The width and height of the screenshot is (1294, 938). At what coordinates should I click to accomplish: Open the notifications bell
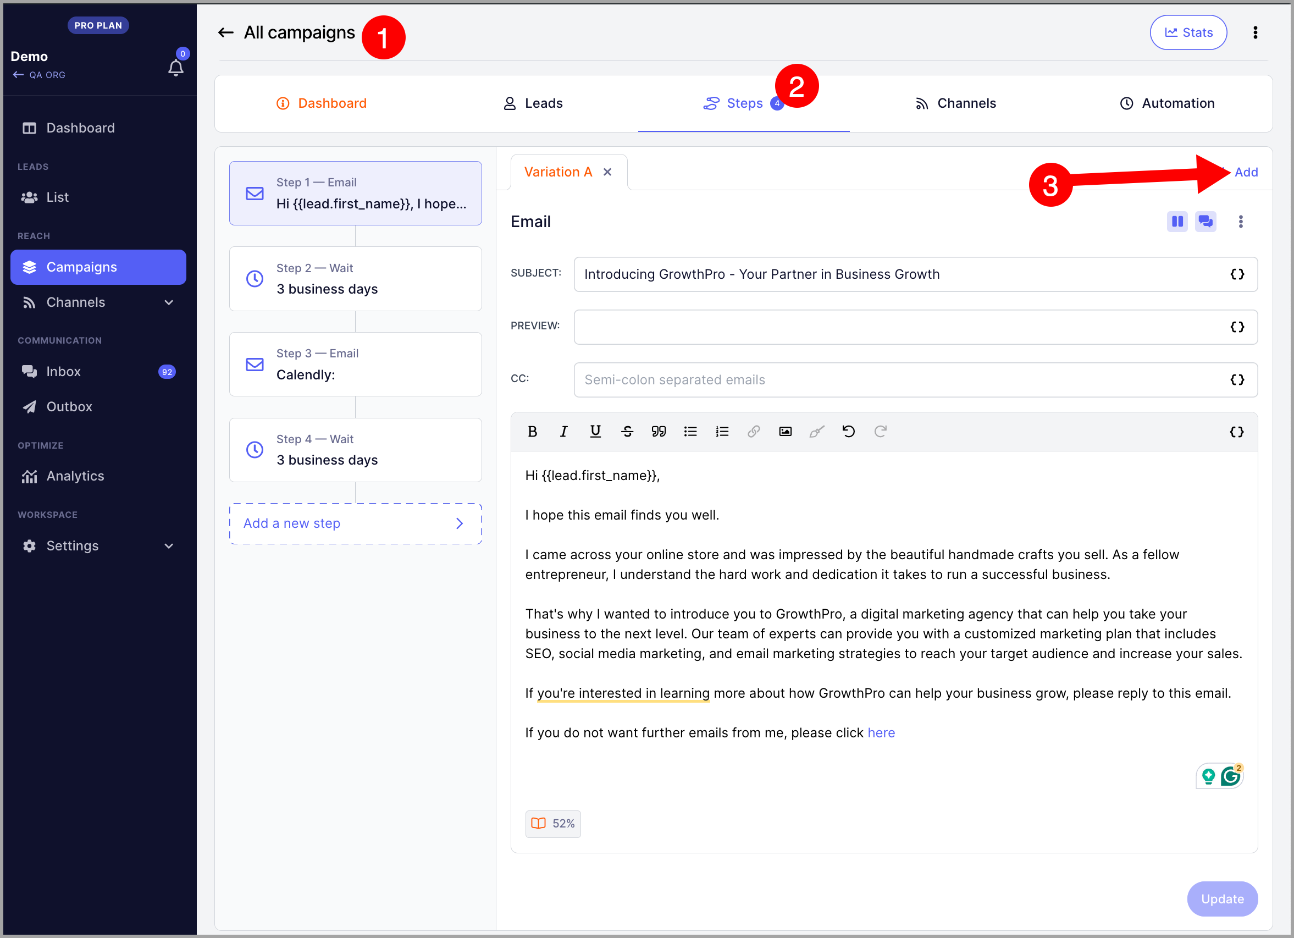click(x=176, y=68)
